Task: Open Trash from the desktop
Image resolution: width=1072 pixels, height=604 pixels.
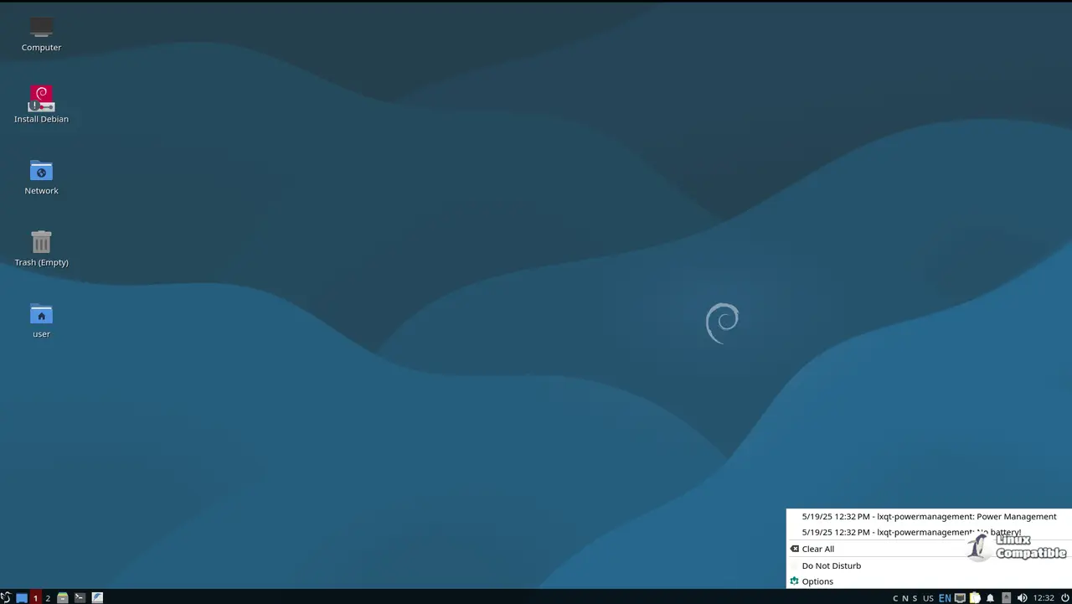Action: pos(41,242)
